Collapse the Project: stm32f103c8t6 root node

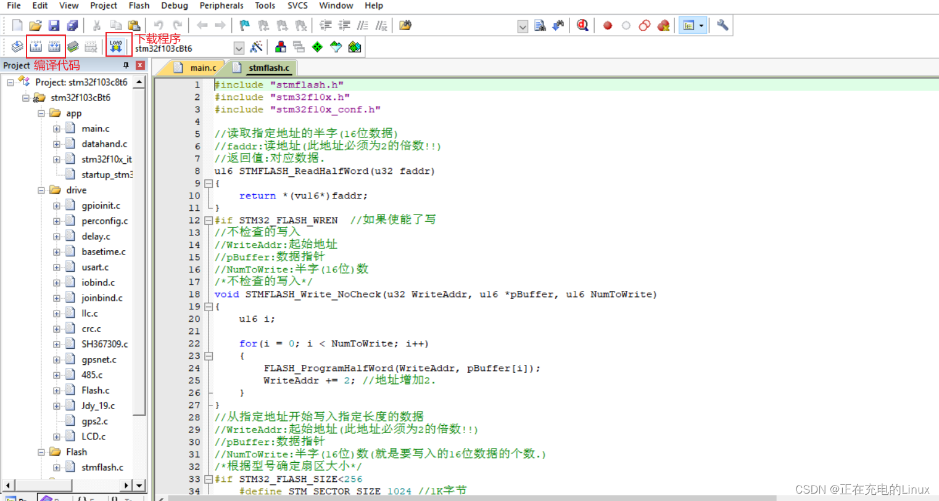(10, 82)
